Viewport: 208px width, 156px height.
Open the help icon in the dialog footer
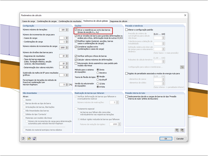pos(23,138)
